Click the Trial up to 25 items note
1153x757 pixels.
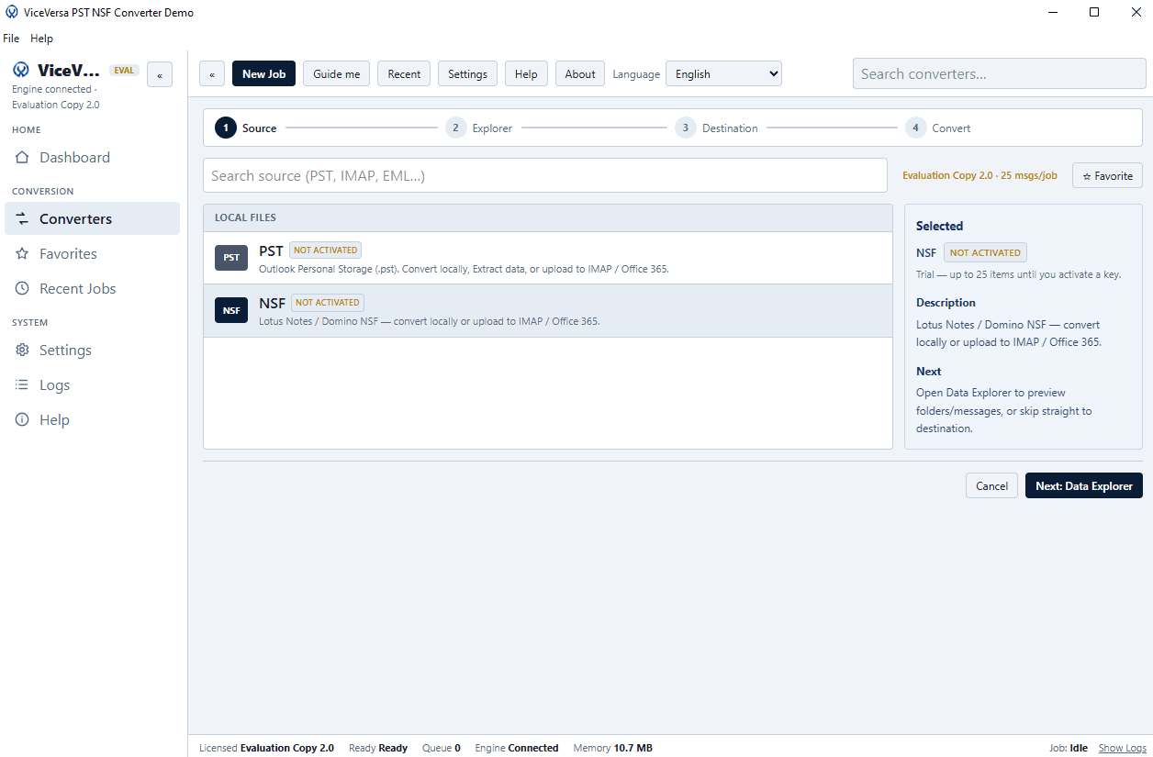1018,274
